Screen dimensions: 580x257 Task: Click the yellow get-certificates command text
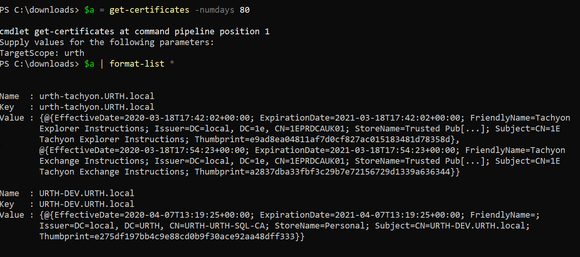point(149,10)
